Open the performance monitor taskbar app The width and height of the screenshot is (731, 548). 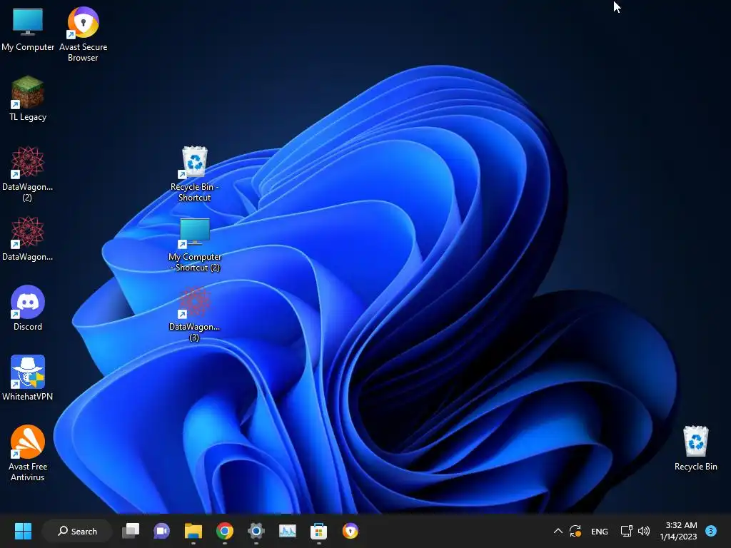click(287, 531)
